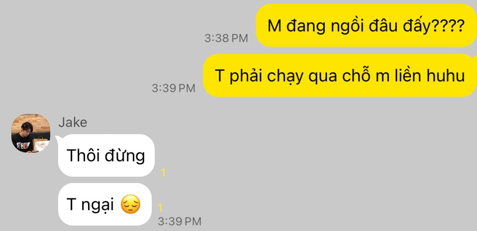This screenshot has height=231, width=477.
Task: Tap the "Thôi đừng" message bubble
Action: pos(106,155)
